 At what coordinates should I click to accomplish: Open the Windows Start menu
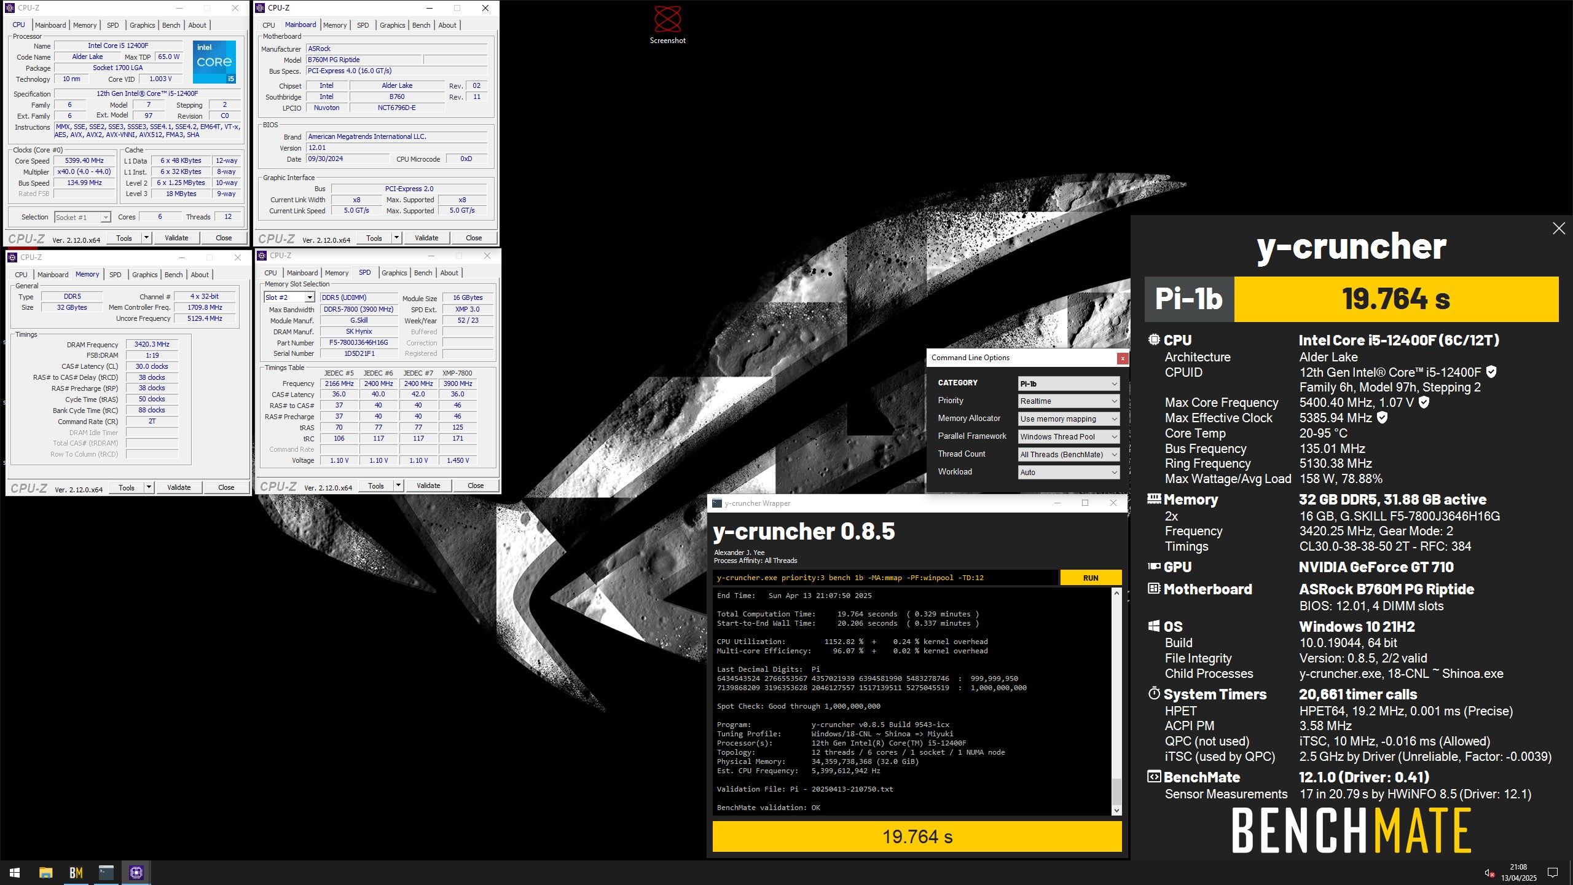(x=15, y=872)
